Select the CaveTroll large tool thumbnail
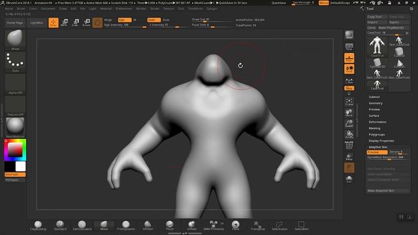The height and width of the screenshot is (235, 418). point(377,47)
